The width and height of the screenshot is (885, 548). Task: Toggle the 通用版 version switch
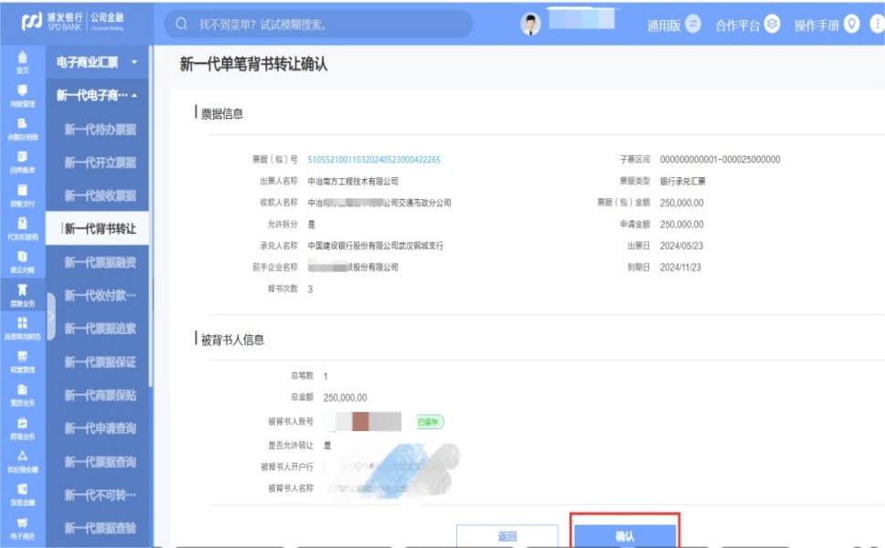coord(692,25)
